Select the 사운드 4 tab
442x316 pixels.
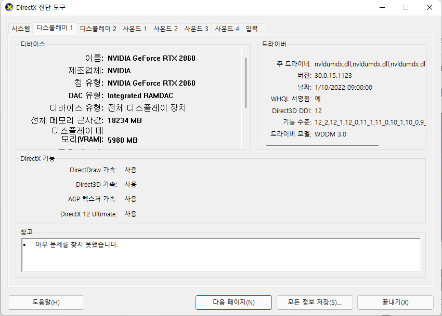227,29
